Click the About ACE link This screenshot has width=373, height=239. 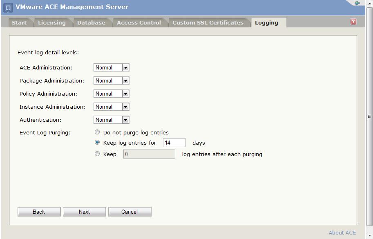[342, 232]
